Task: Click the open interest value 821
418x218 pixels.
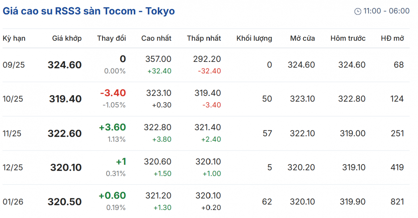Action: (x=397, y=202)
